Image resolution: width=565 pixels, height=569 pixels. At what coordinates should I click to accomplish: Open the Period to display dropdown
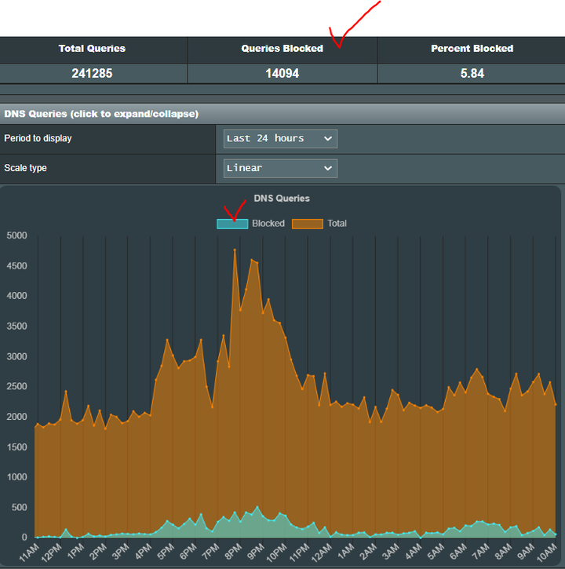tap(280, 139)
